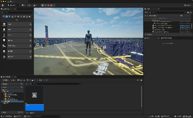This screenshot has width=193, height=118.
Task: Select the level asset thumbnail in content browser
Action: coord(34,95)
